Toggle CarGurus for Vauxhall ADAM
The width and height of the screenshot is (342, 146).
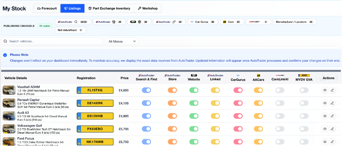point(238,90)
